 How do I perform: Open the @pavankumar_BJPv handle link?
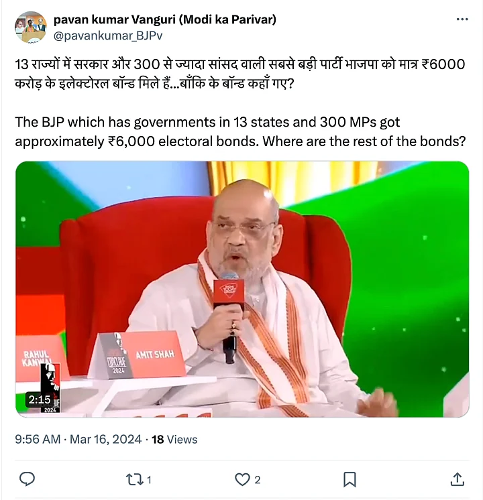pos(108,36)
